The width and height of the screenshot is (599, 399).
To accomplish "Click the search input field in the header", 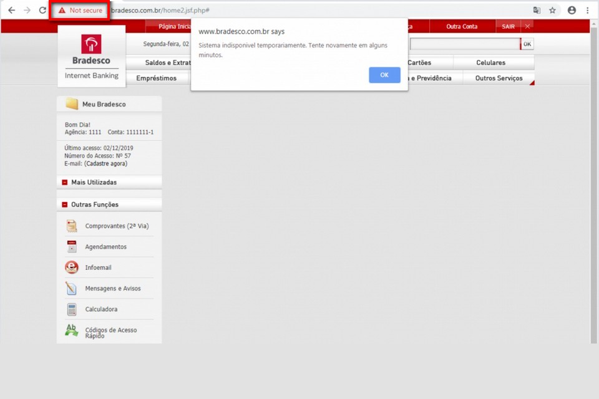I will point(465,44).
